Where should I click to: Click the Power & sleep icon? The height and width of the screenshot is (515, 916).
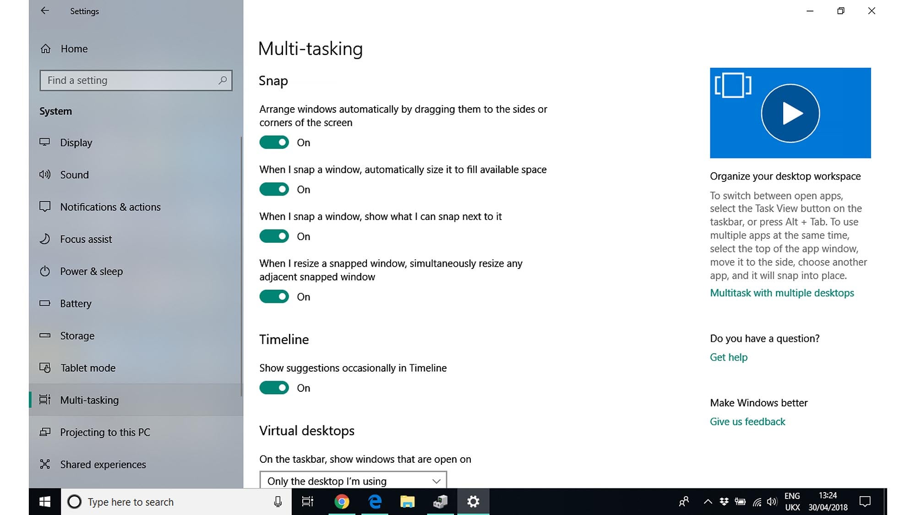click(x=44, y=271)
